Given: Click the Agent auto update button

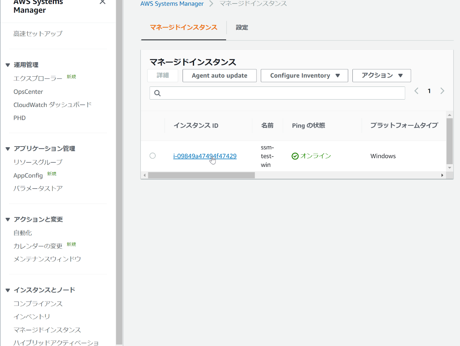Looking at the screenshot, I should pyautogui.click(x=219, y=76).
